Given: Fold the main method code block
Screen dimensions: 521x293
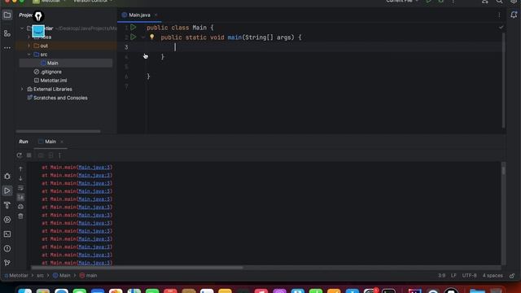Looking at the screenshot, I should pos(143,37).
